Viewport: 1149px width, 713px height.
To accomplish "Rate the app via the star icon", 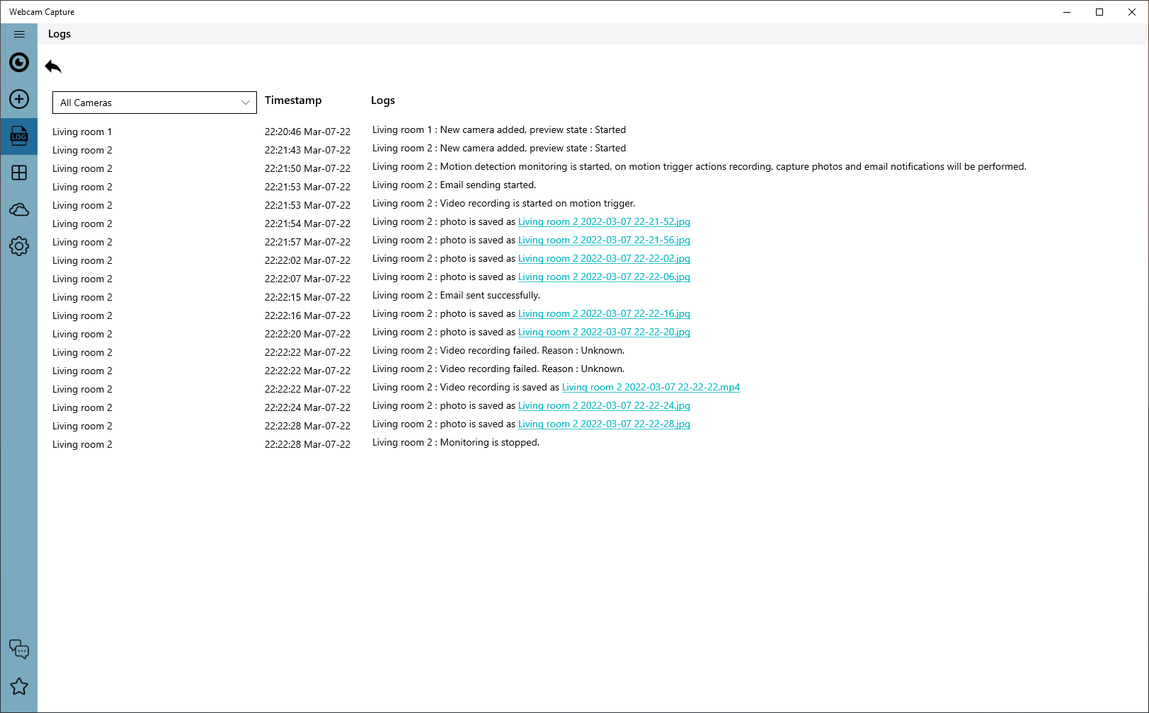I will click(x=19, y=686).
